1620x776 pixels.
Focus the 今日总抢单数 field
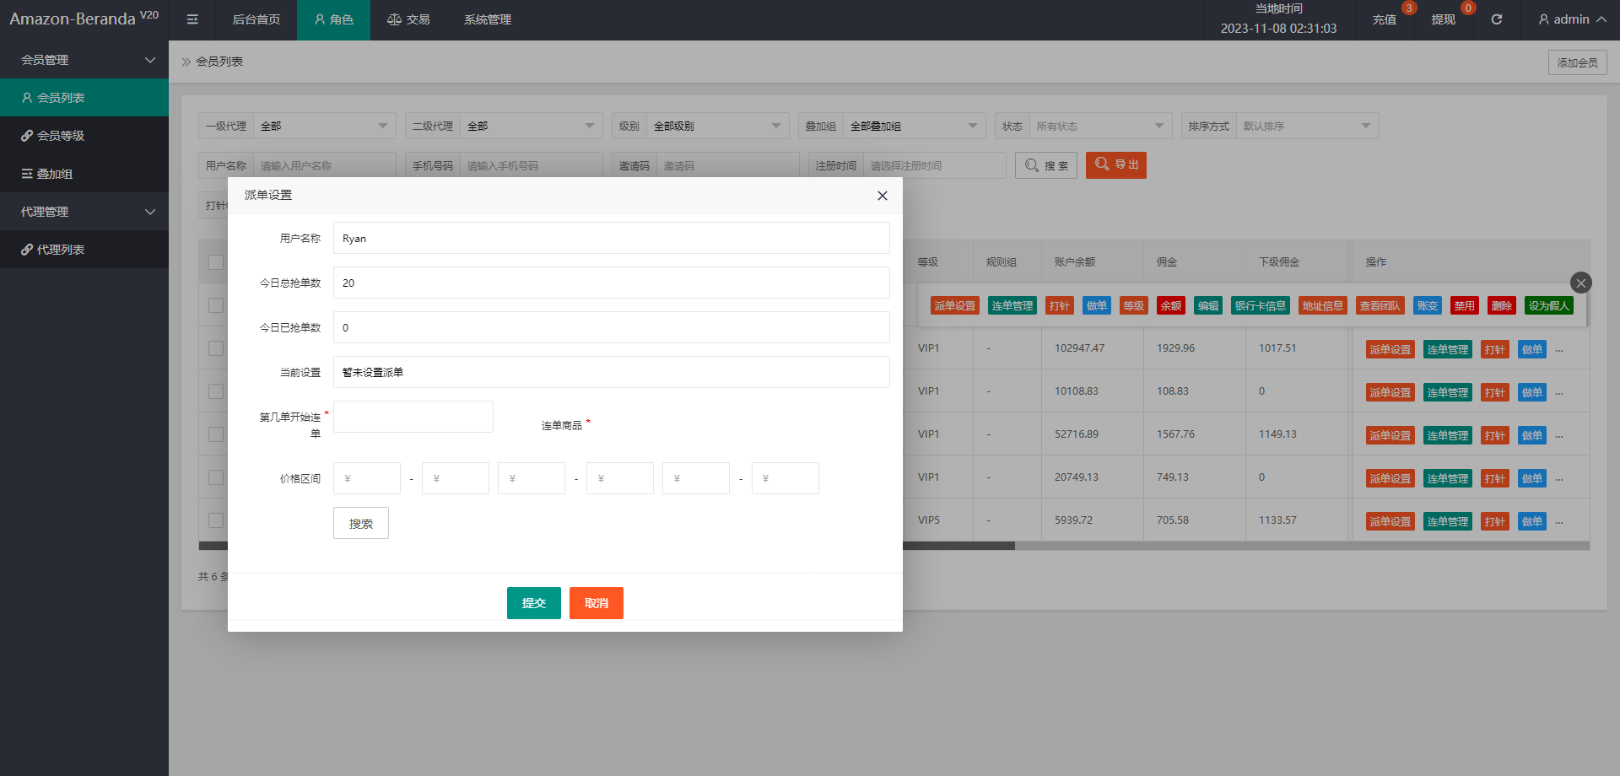click(612, 283)
